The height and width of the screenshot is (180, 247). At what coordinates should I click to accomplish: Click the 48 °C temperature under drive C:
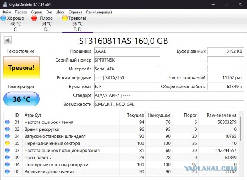click(15, 24)
